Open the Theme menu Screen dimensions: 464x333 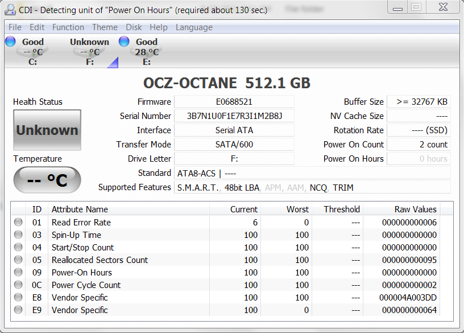click(x=105, y=27)
